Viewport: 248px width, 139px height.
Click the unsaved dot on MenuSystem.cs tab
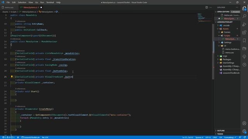(x=41, y=7)
